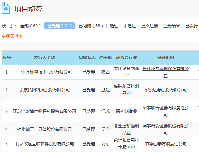Screen dimensions: 199x152
Task: Click industry 橡胶和塑料制品业
Action: coord(126,90)
